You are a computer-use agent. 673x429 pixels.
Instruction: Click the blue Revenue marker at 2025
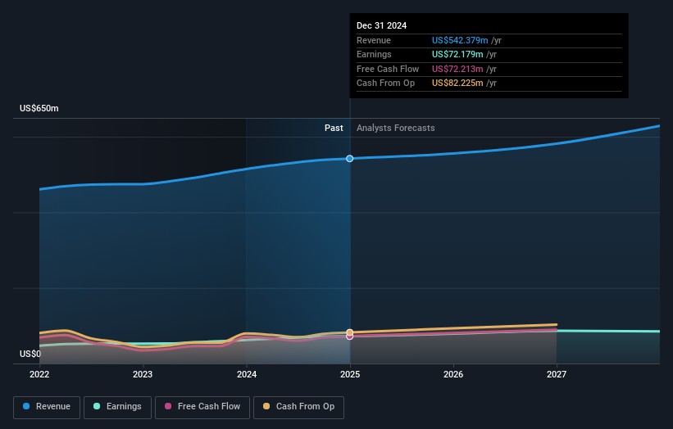click(350, 158)
